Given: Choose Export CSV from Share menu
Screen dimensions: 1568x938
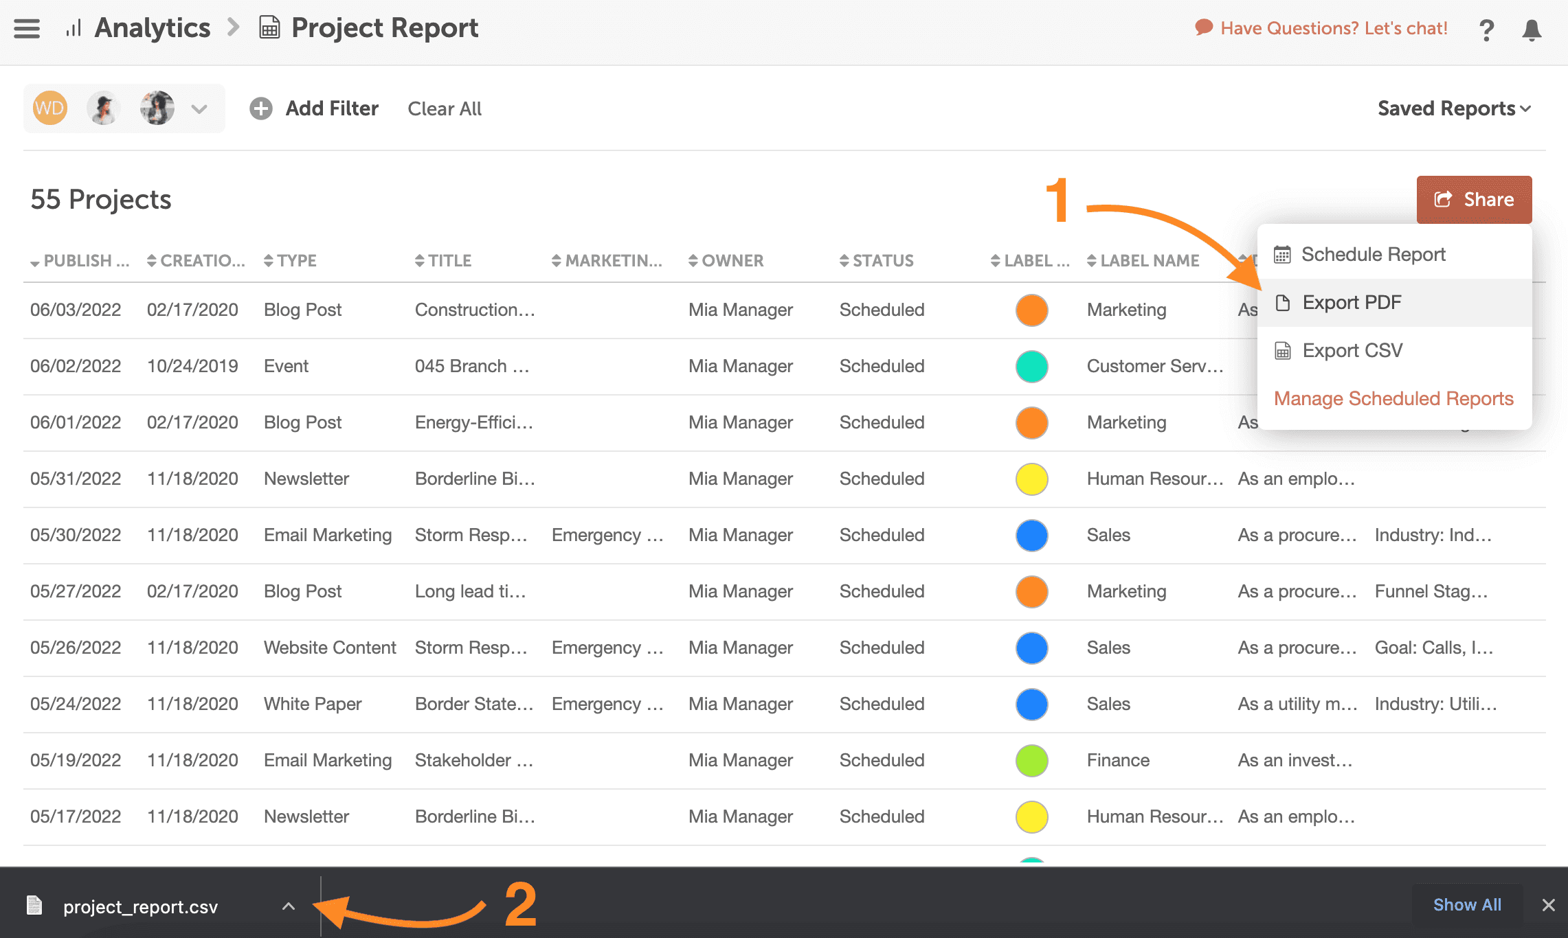Looking at the screenshot, I should point(1395,351).
